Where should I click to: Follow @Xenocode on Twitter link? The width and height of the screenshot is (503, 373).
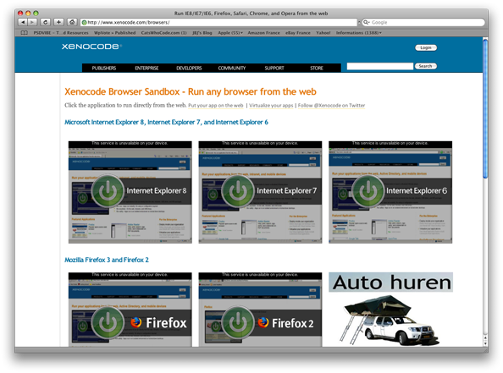331,106
